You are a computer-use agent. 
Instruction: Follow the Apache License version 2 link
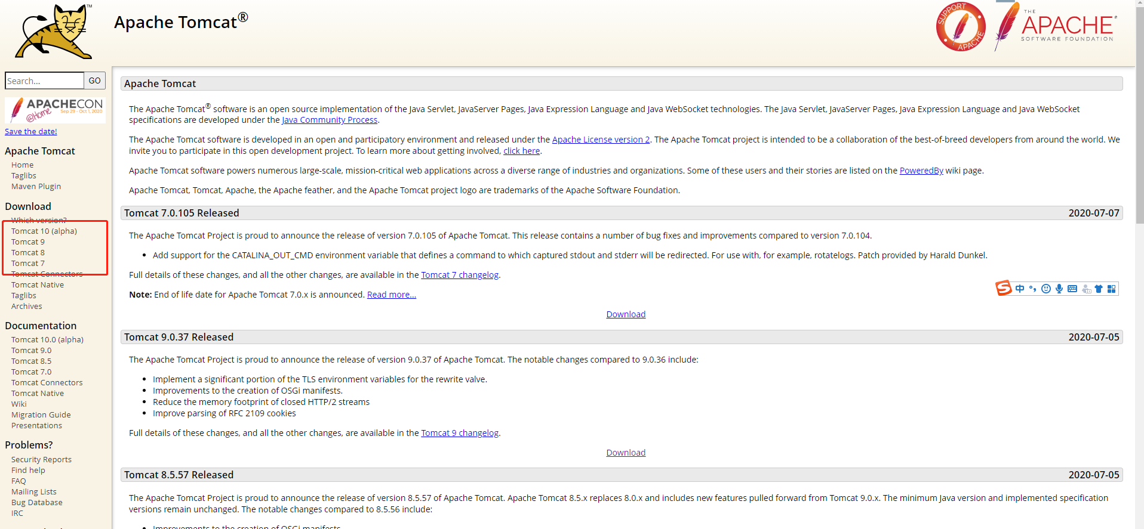(x=601, y=140)
